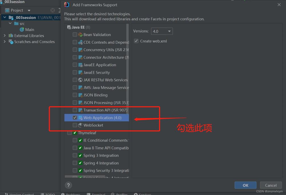Click the Java 8 Time API icon
Viewport: 286px width, 195px height.
click(80, 148)
